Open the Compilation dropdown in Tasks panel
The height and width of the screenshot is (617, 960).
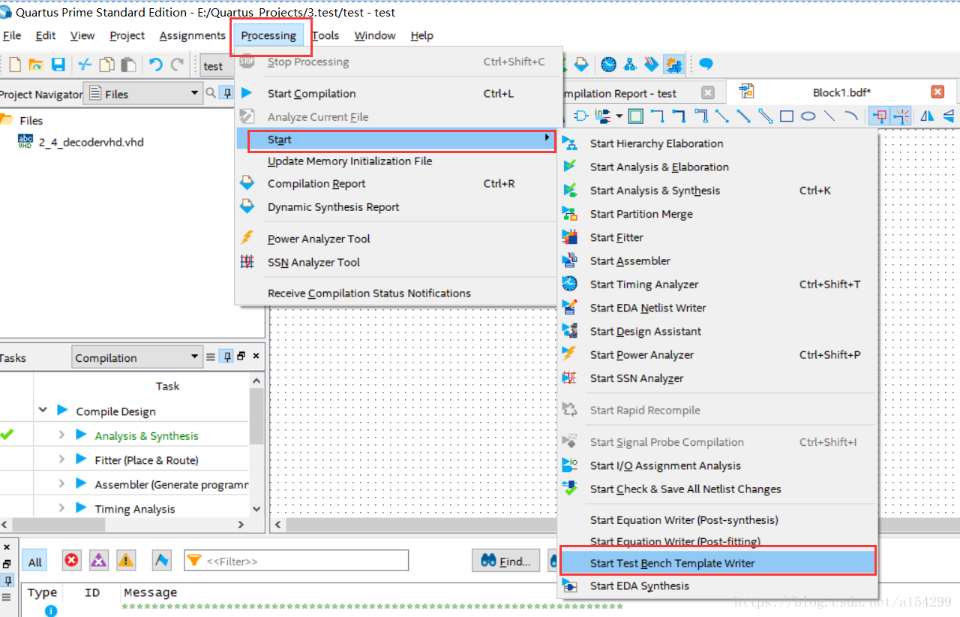coord(137,357)
